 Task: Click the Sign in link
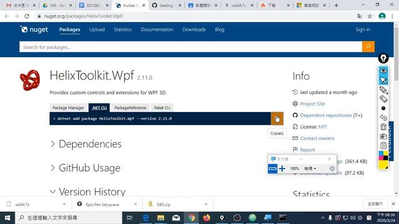363,29
